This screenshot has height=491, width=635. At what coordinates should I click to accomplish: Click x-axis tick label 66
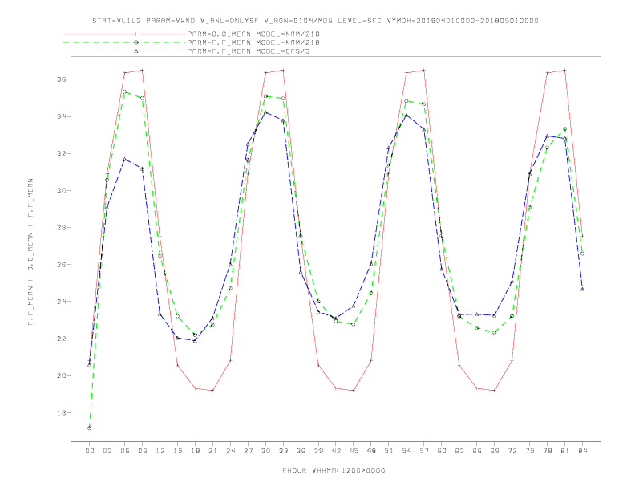[x=477, y=451]
